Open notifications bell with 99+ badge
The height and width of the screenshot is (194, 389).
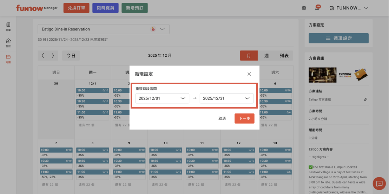(317, 8)
